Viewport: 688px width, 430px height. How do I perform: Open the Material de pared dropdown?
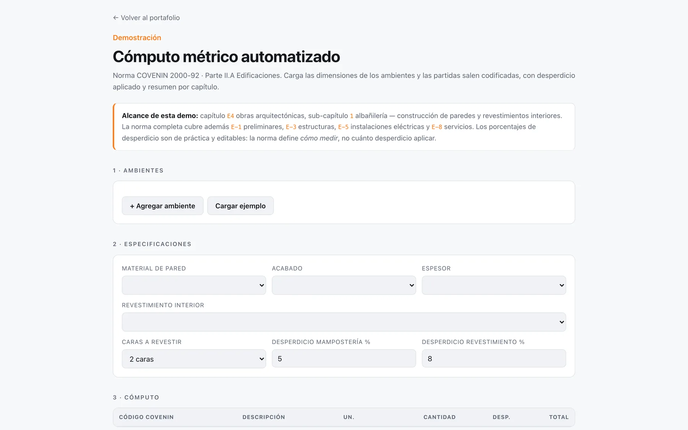pos(194,285)
